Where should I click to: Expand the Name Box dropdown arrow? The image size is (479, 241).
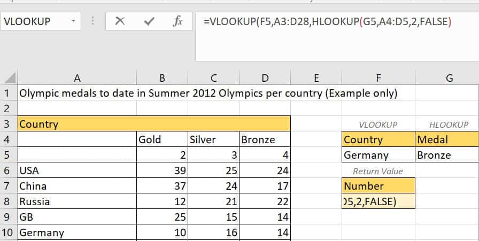point(73,22)
